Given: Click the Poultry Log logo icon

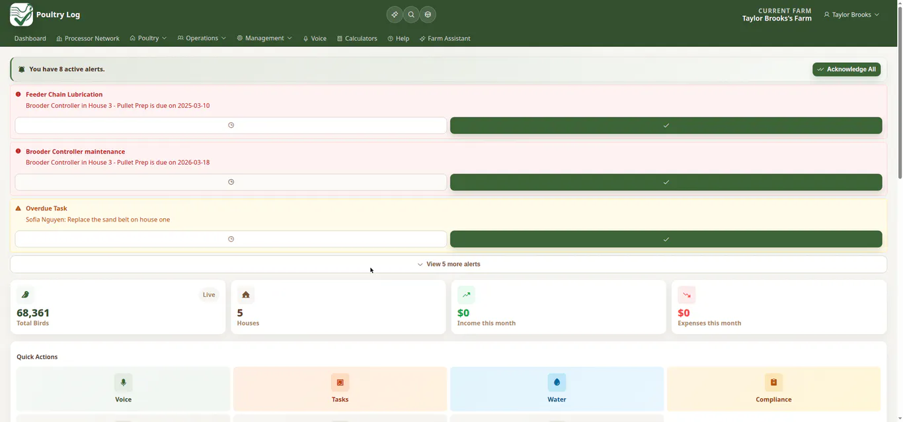Looking at the screenshot, I should coord(21,15).
